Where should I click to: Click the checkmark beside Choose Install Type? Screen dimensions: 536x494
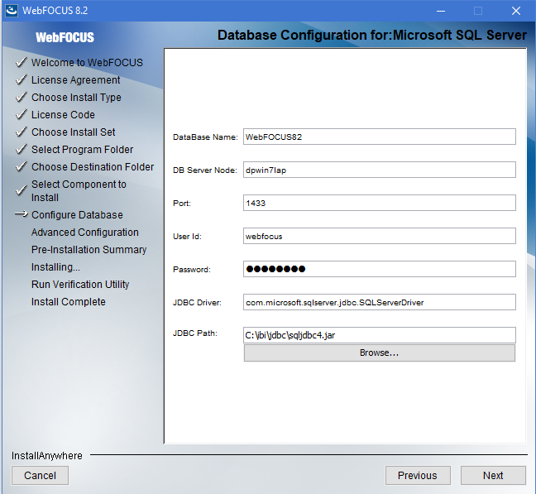tap(22, 97)
